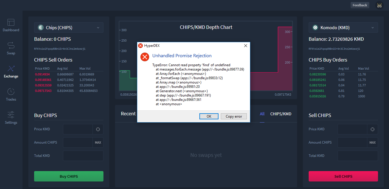Open the Komodo (KMD) currency dropdown
Screen dimensions: 389x189
[x=343, y=27]
